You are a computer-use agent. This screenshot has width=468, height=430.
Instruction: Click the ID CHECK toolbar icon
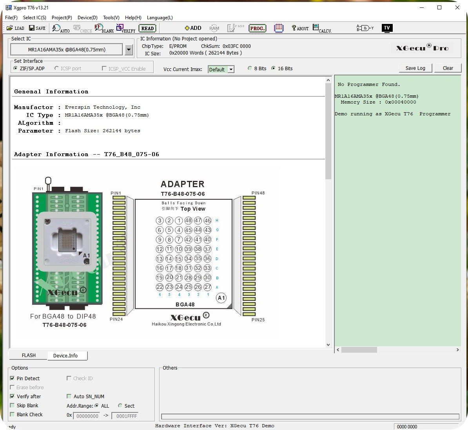pos(82,28)
